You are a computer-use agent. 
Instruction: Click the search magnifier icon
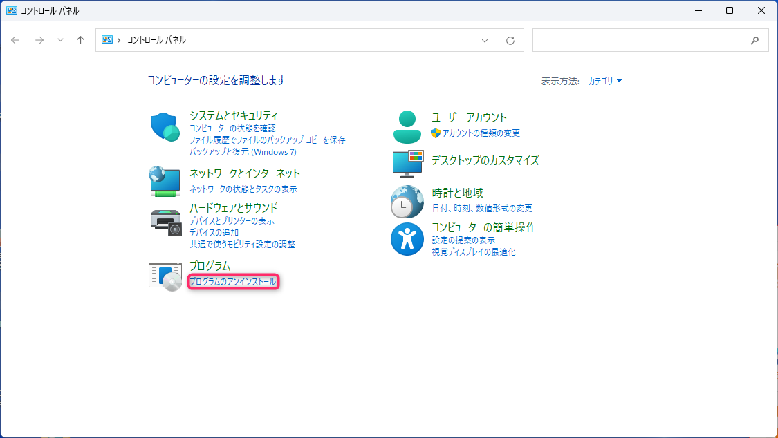(x=754, y=41)
